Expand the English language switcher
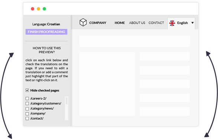Screen dimensions: 218x139 (x=181, y=23)
